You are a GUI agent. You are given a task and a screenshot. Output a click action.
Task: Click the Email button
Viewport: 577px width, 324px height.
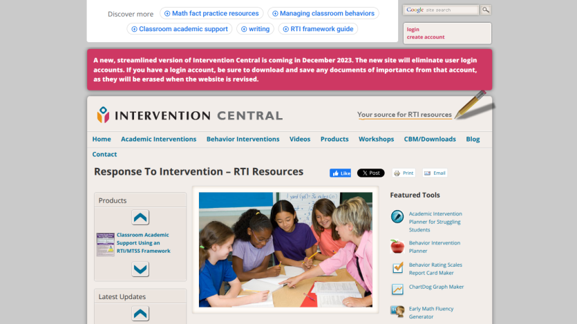tap(435, 173)
